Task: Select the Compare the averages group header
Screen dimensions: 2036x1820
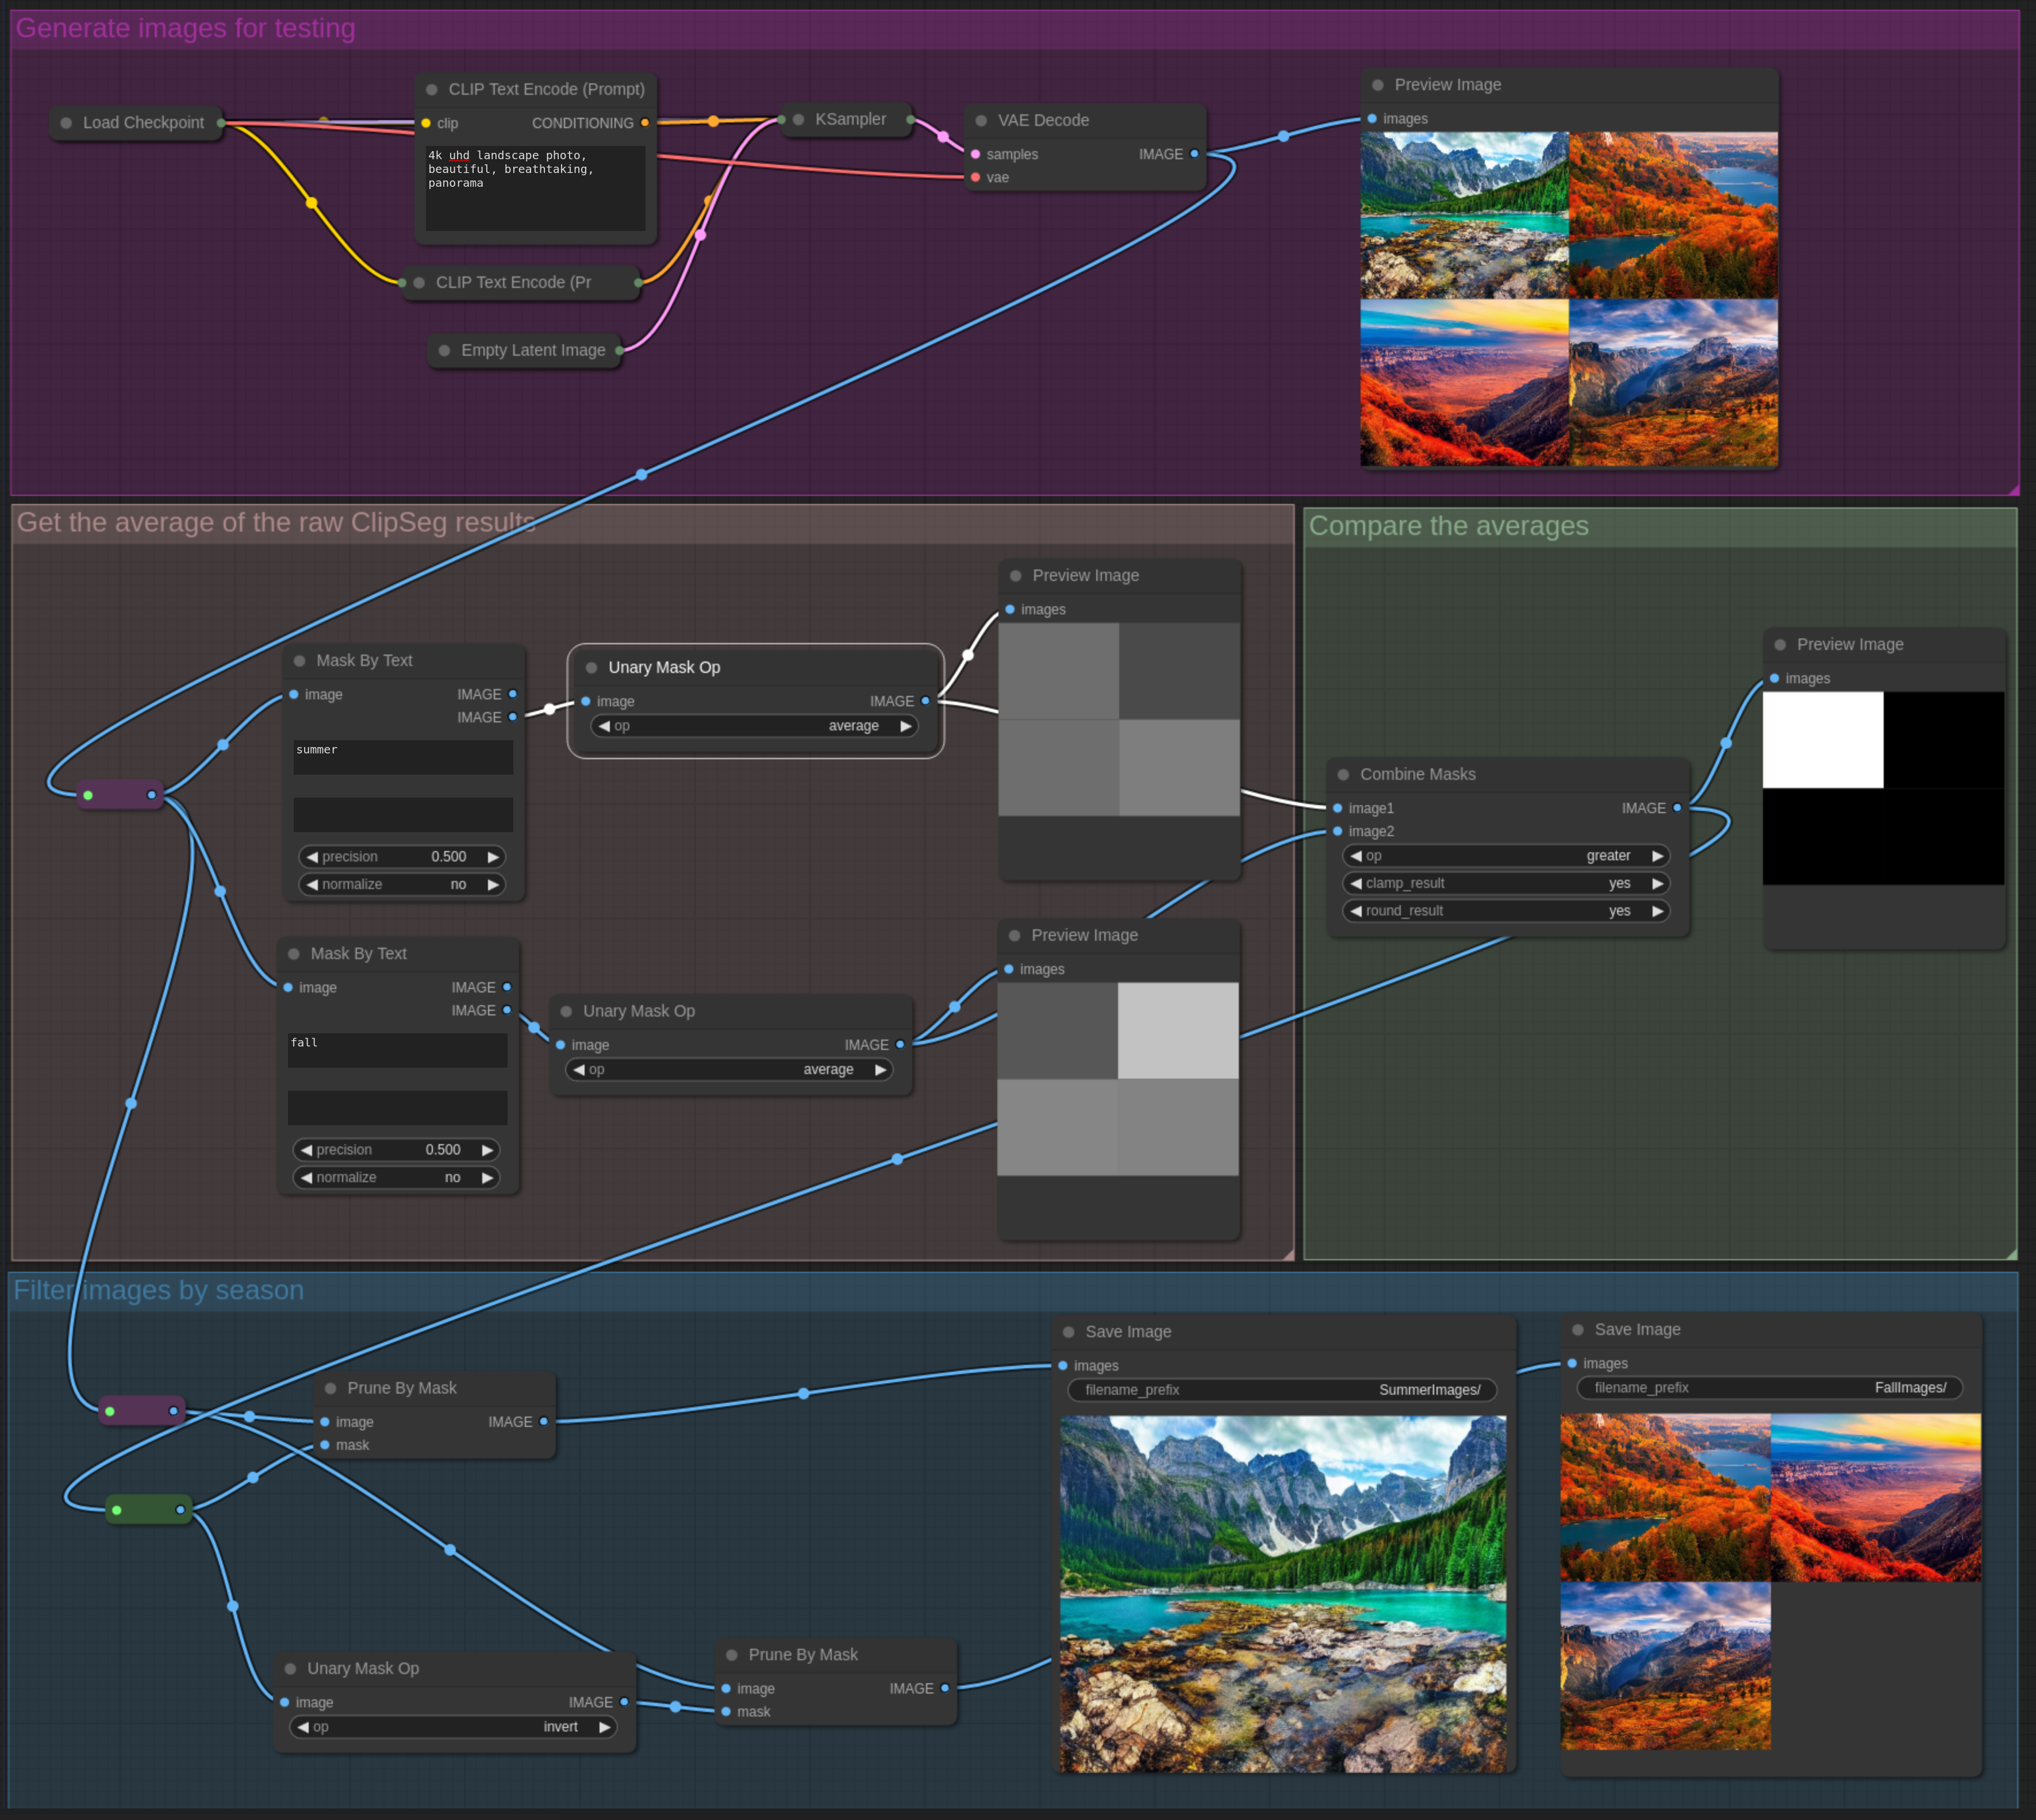Action: tap(1448, 526)
